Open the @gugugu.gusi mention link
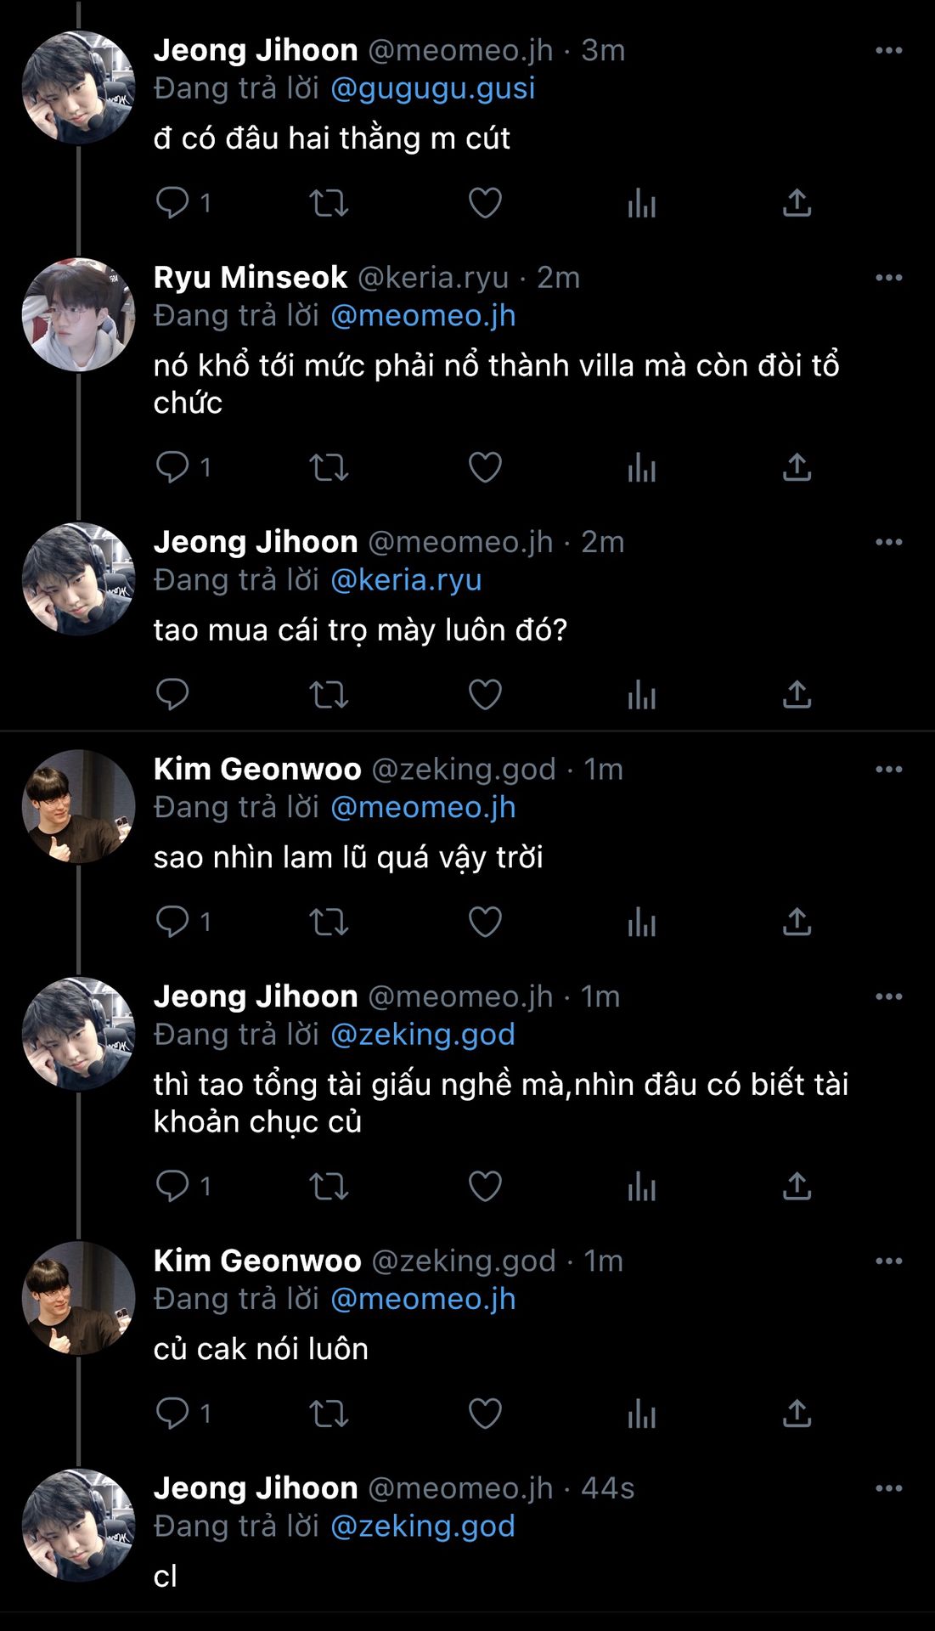The image size is (935, 1631). pyautogui.click(x=432, y=88)
